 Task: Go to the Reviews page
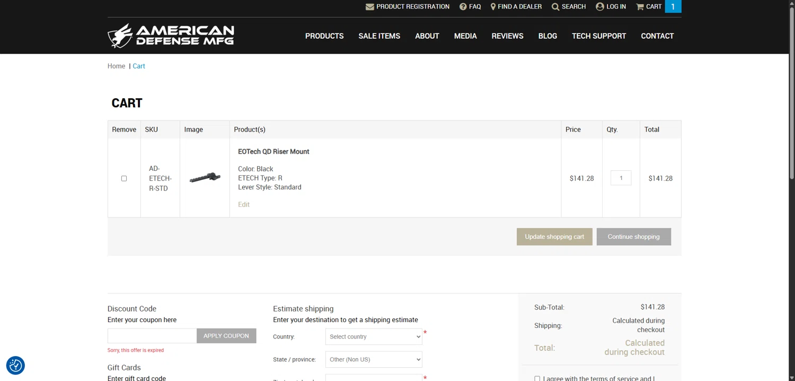pos(508,36)
